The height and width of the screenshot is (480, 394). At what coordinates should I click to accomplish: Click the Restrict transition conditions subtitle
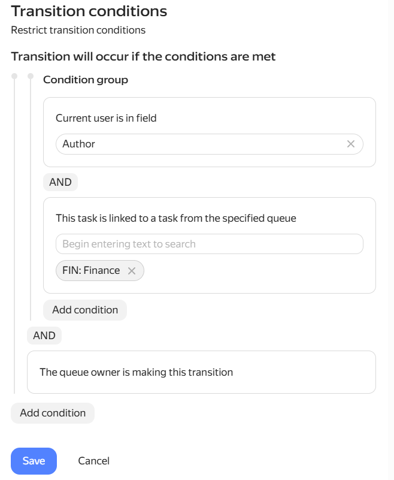coord(78,31)
